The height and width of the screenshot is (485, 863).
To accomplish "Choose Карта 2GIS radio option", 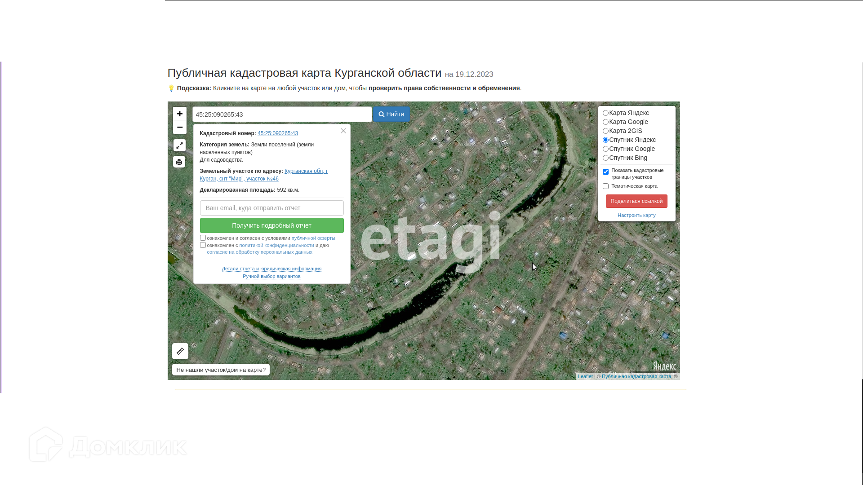I will tap(605, 131).
